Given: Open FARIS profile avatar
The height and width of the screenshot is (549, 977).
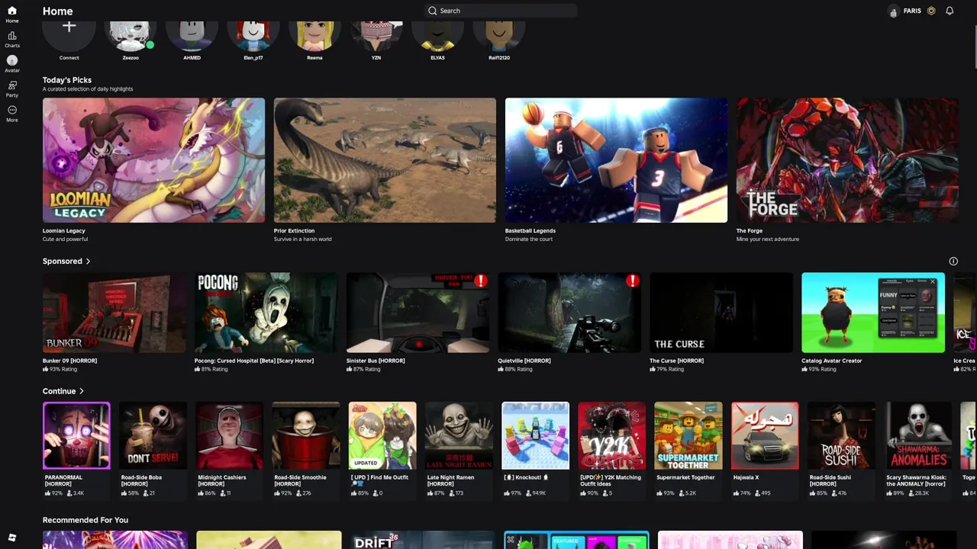Looking at the screenshot, I should coord(894,11).
